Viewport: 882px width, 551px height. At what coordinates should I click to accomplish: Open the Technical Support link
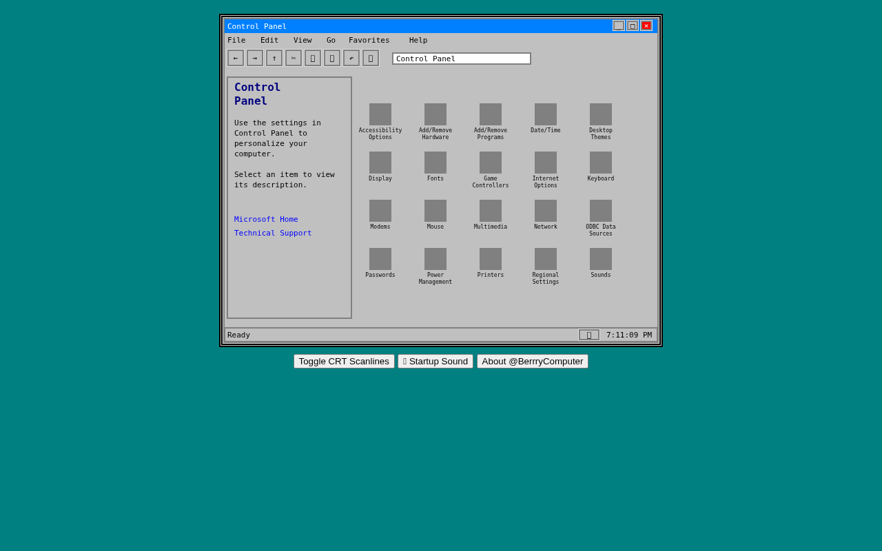(273, 232)
